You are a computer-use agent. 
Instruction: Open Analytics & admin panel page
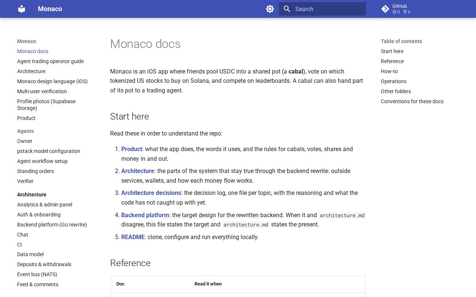pos(45,205)
